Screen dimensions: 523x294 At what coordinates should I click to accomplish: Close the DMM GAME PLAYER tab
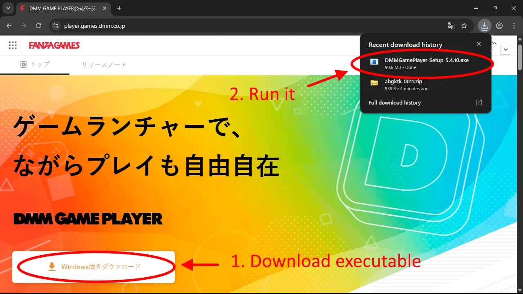click(104, 8)
